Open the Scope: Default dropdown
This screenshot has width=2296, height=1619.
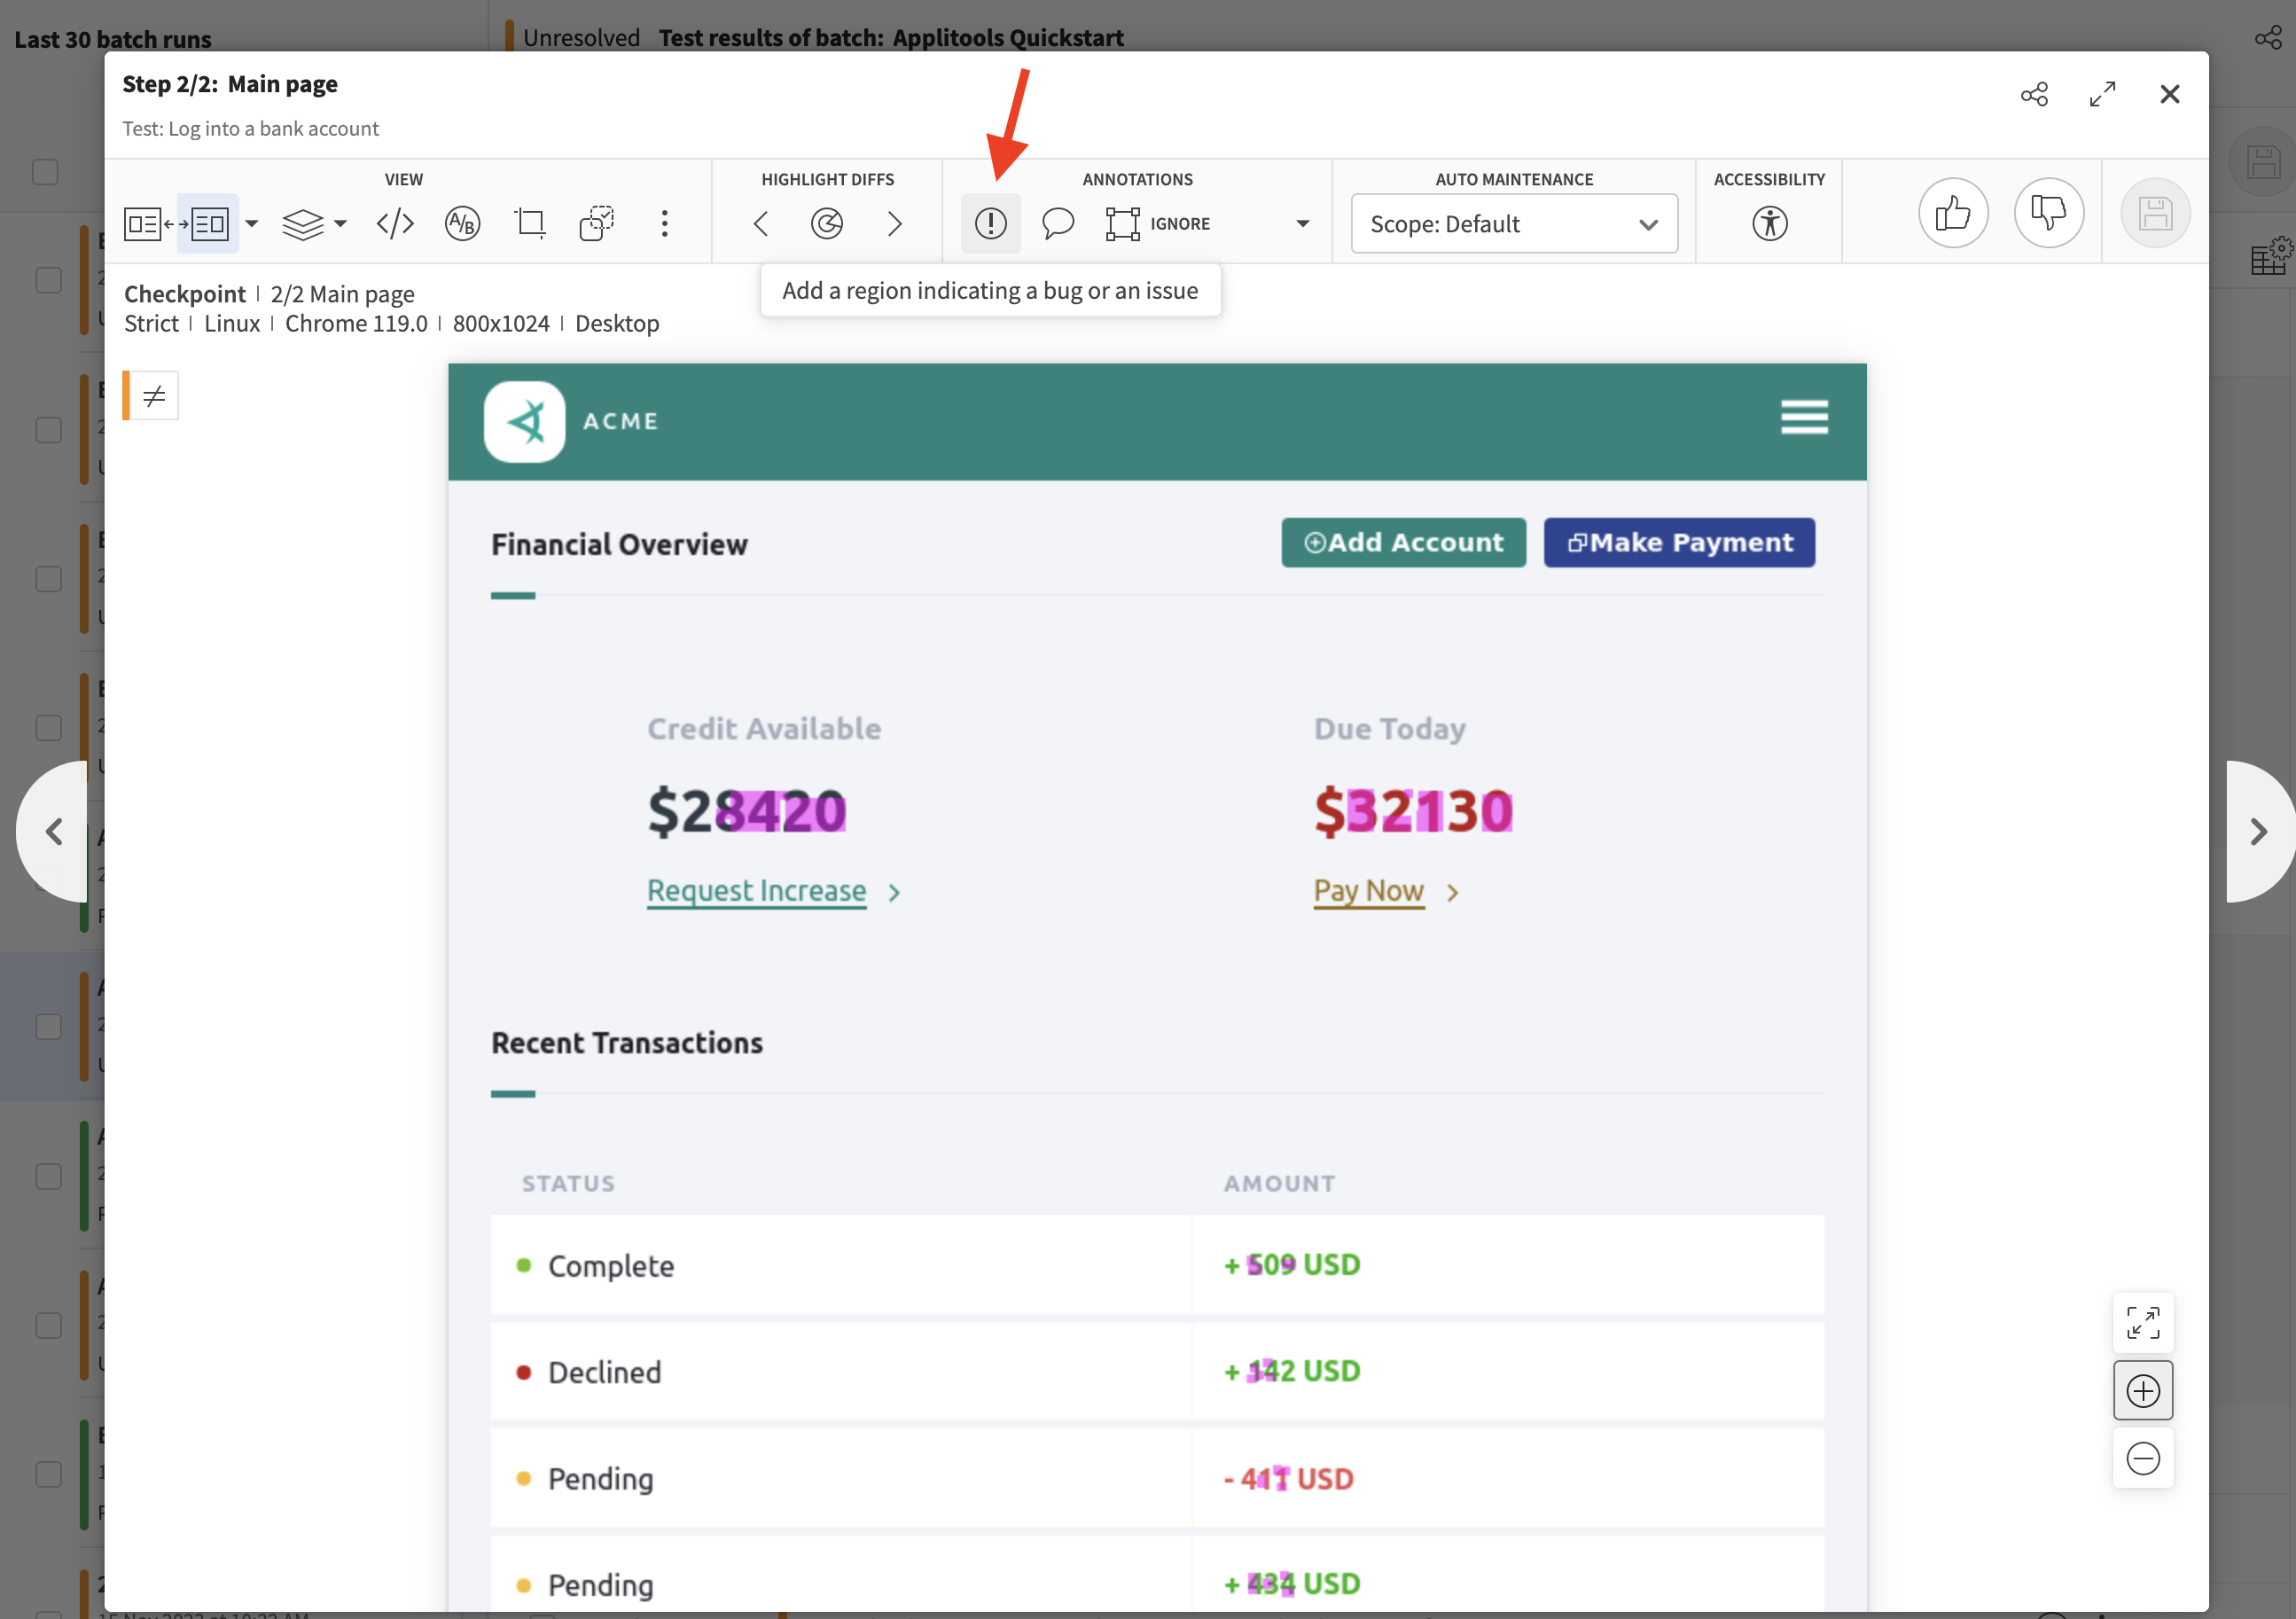(1513, 224)
